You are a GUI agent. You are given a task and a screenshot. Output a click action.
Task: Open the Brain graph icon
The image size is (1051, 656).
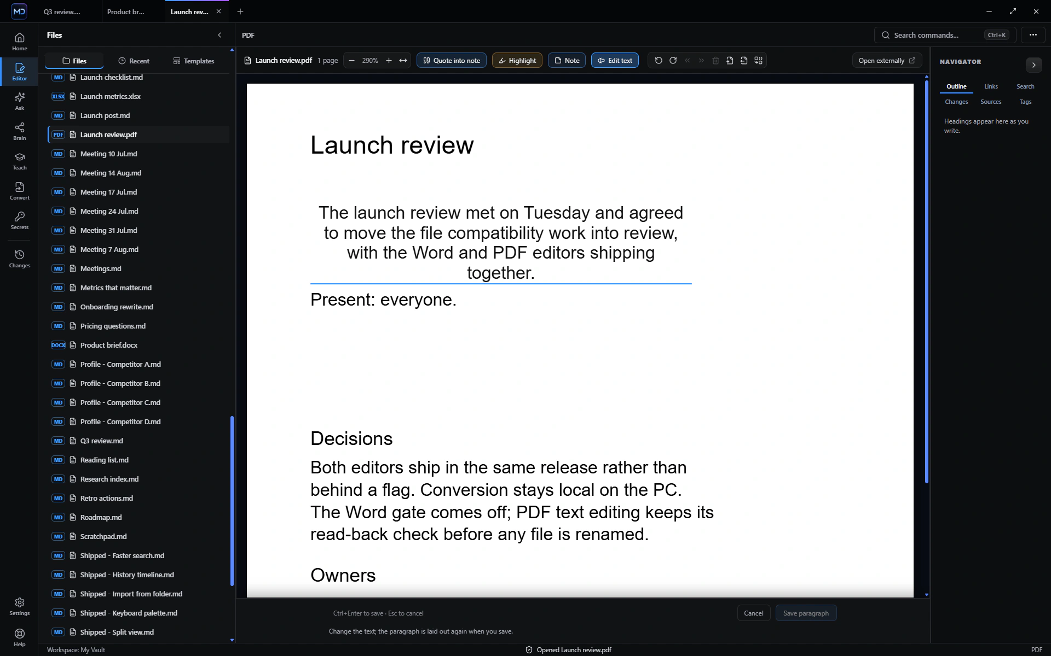[x=19, y=131]
